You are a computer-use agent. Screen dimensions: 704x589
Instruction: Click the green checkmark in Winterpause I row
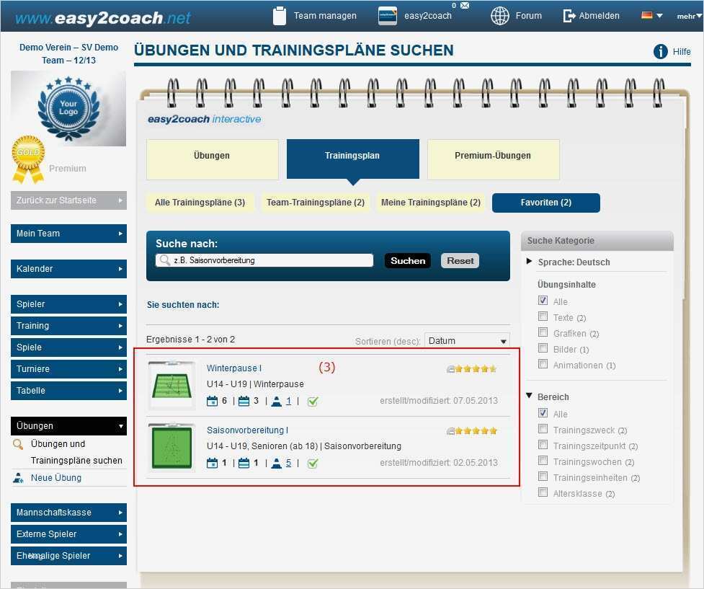(313, 402)
